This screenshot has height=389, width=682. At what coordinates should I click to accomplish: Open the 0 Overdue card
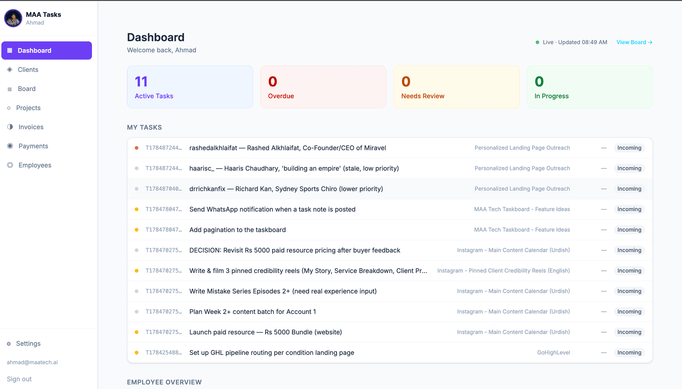click(x=323, y=87)
